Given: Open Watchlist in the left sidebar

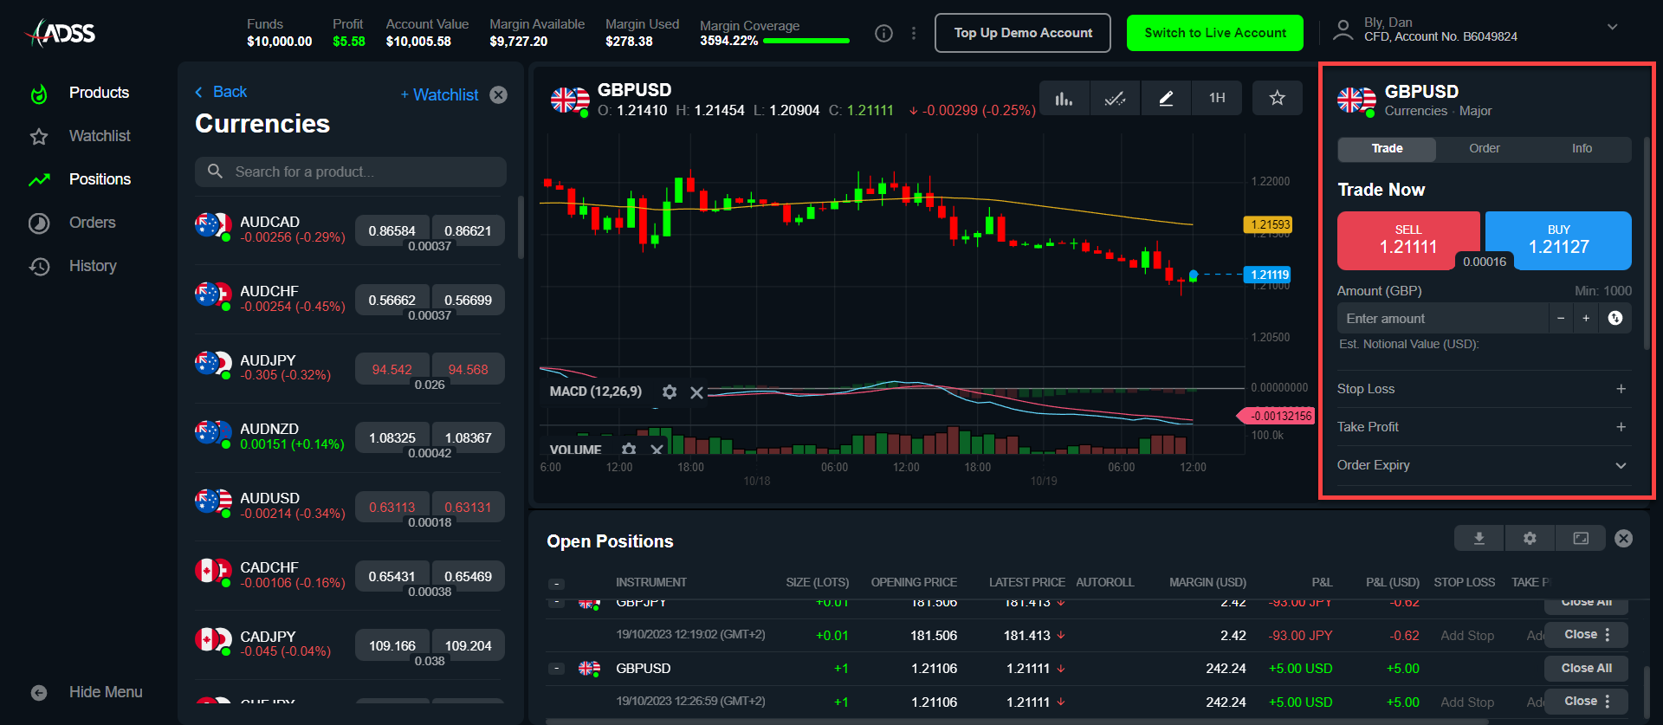Looking at the screenshot, I should pyautogui.click(x=100, y=136).
